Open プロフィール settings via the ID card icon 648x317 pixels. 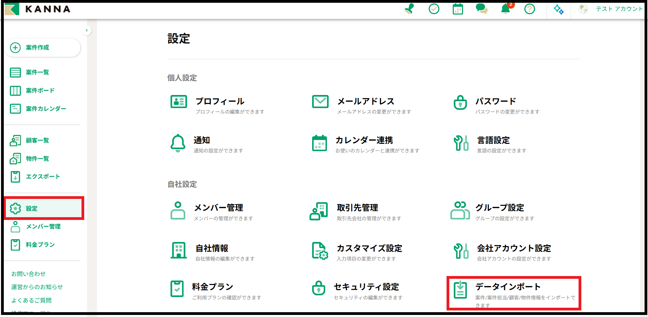pos(178,102)
